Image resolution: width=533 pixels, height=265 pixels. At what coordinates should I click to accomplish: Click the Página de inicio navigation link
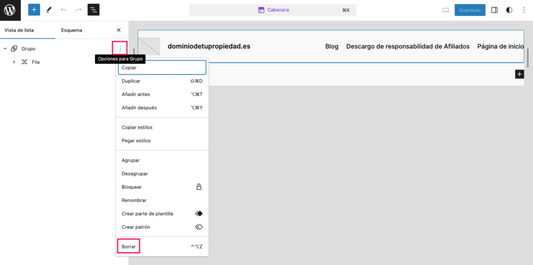coord(500,46)
